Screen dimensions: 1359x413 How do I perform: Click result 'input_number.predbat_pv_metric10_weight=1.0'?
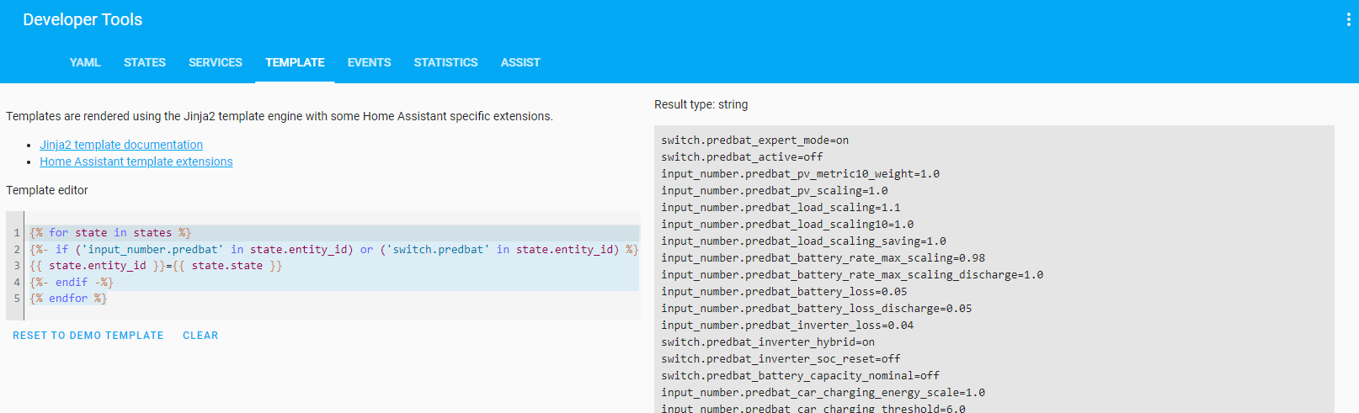[x=800, y=174]
